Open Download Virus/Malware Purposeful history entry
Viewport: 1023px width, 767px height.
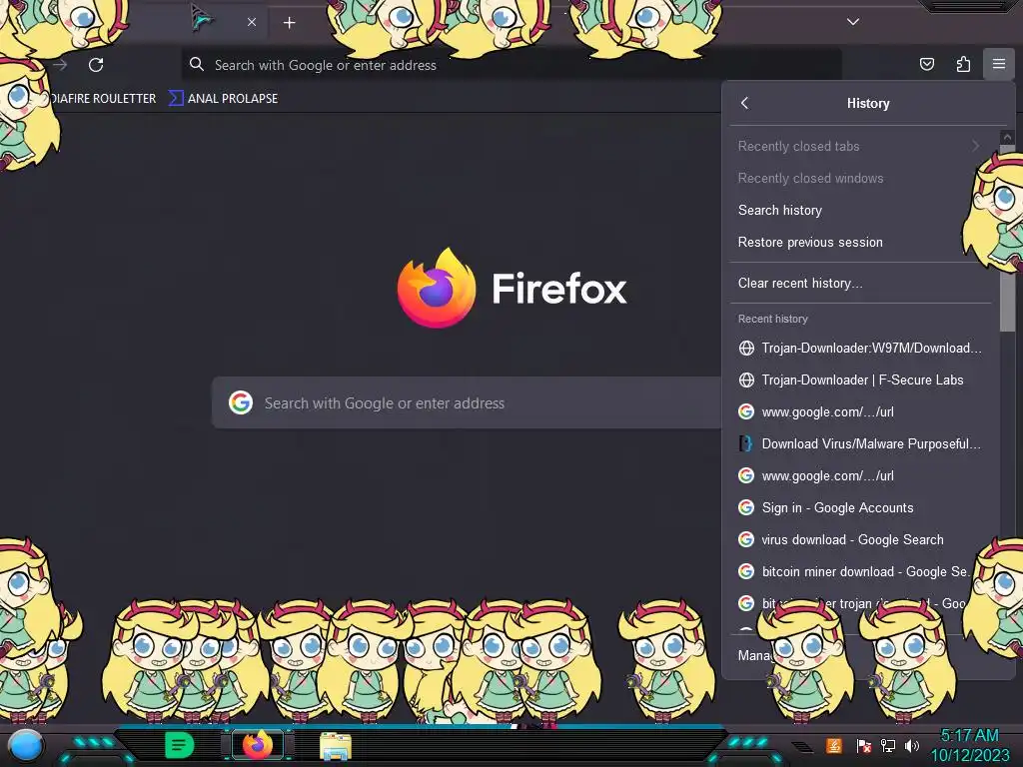pos(860,443)
